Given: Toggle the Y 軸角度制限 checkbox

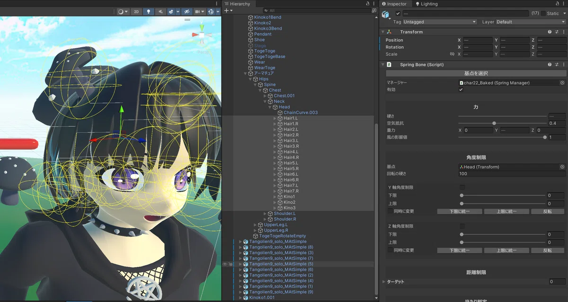Looking at the screenshot, I should pos(462,188).
